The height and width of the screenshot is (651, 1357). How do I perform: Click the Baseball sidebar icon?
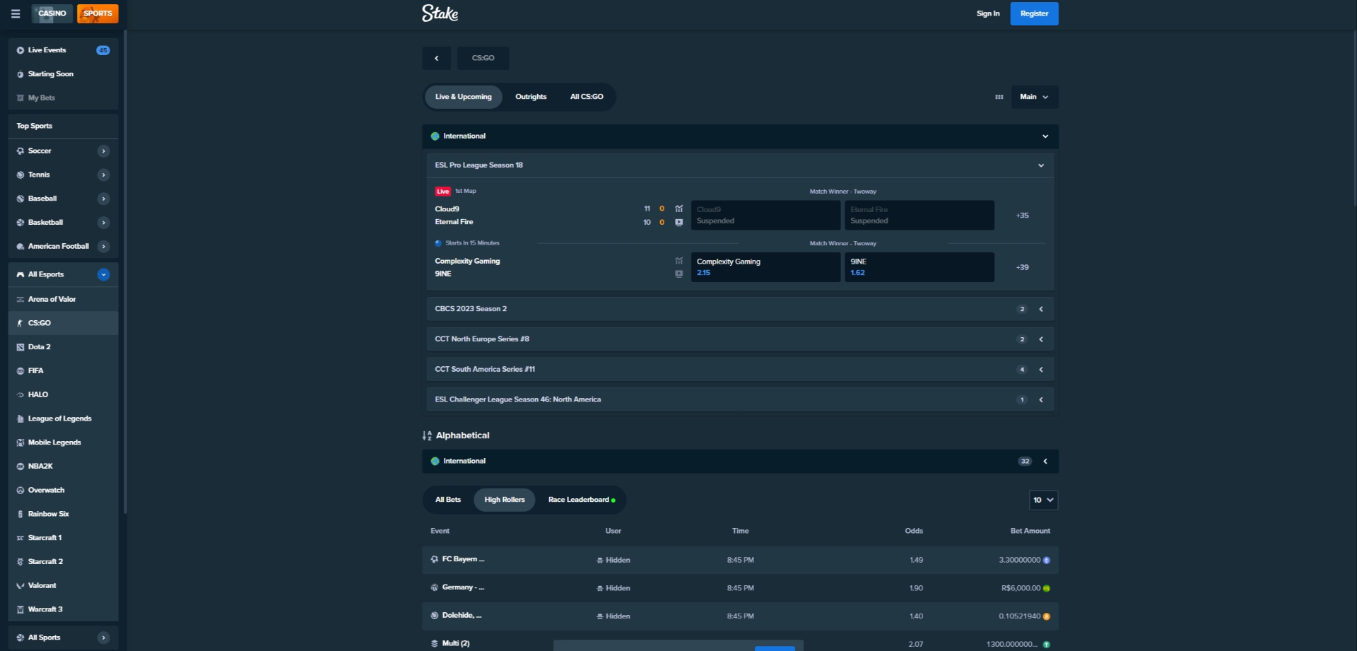pyautogui.click(x=20, y=199)
